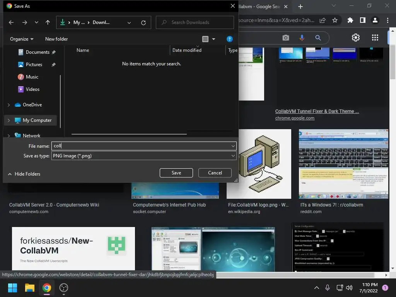Sort by Type column header
This screenshot has height=297, width=396.
pos(232,50)
